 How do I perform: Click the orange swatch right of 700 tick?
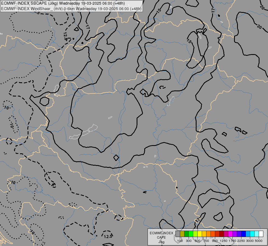(x=208, y=234)
